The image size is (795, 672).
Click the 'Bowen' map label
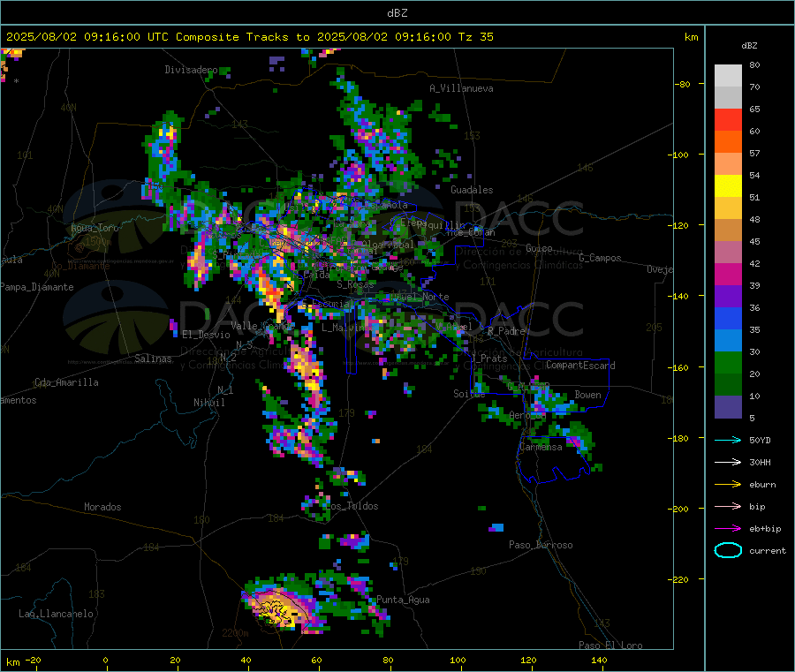click(x=587, y=395)
